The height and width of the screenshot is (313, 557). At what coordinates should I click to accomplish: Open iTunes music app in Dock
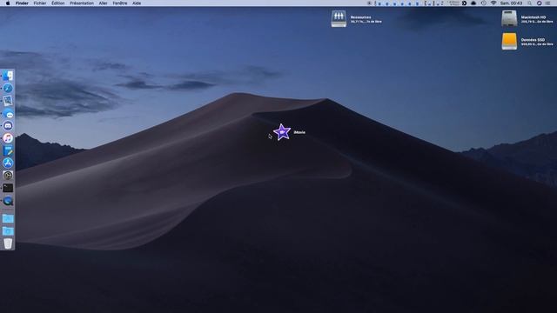pos(8,138)
